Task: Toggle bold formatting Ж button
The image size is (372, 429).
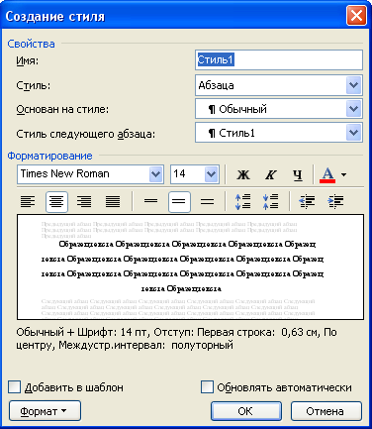Action: click(x=243, y=174)
